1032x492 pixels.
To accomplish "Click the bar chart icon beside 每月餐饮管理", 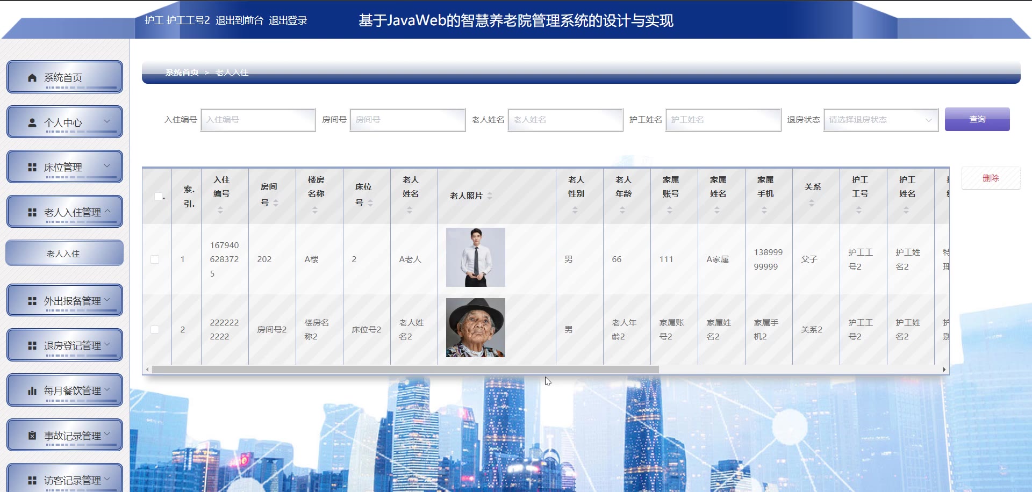I will 32,391.
